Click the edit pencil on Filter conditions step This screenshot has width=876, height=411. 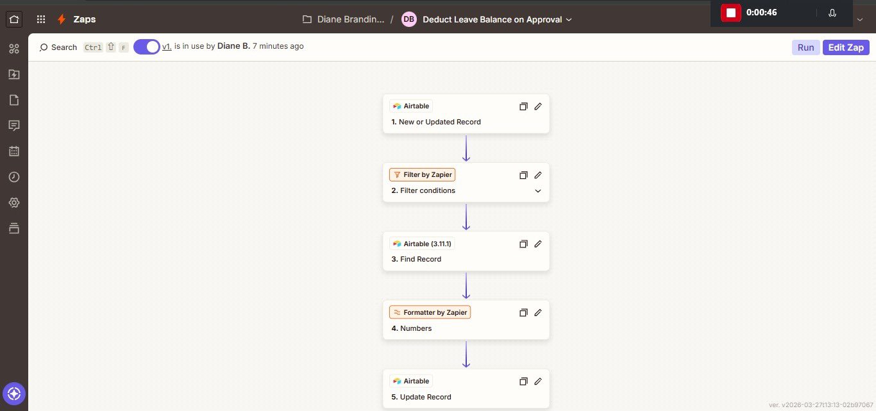[538, 175]
